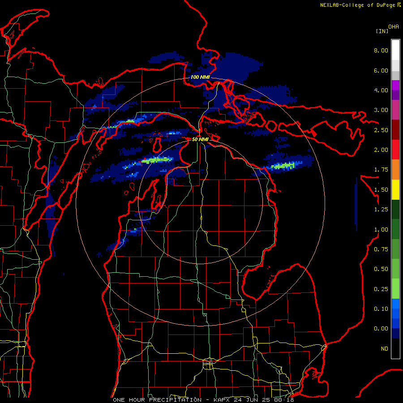Select the yellow swatch beside 1.50
The image size is (403, 403).
[395, 189]
